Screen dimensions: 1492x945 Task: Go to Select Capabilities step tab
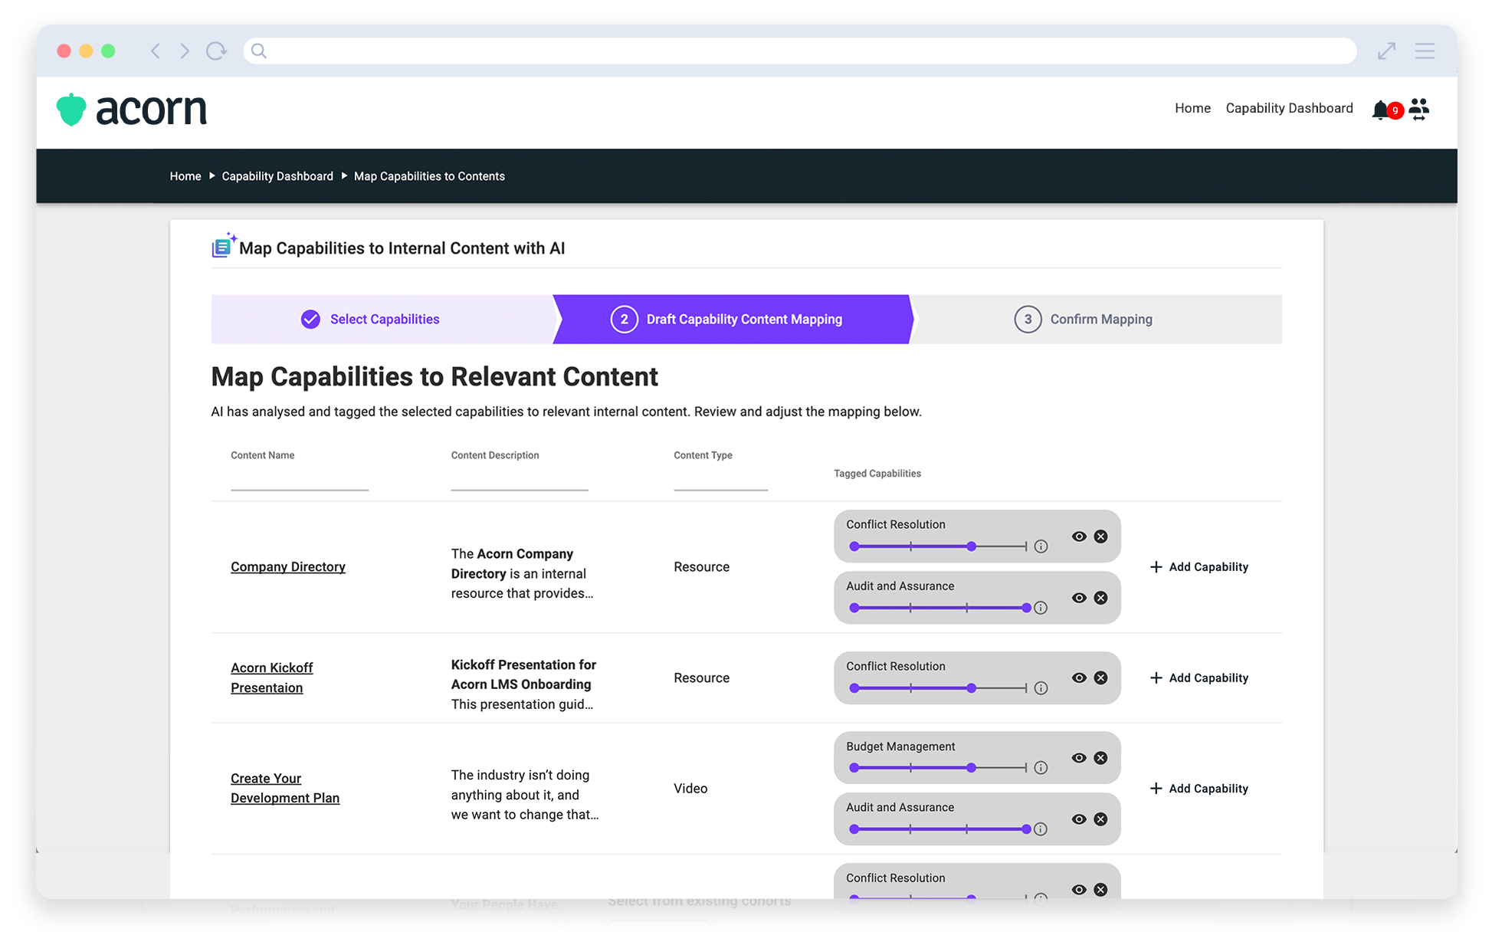tap(371, 320)
